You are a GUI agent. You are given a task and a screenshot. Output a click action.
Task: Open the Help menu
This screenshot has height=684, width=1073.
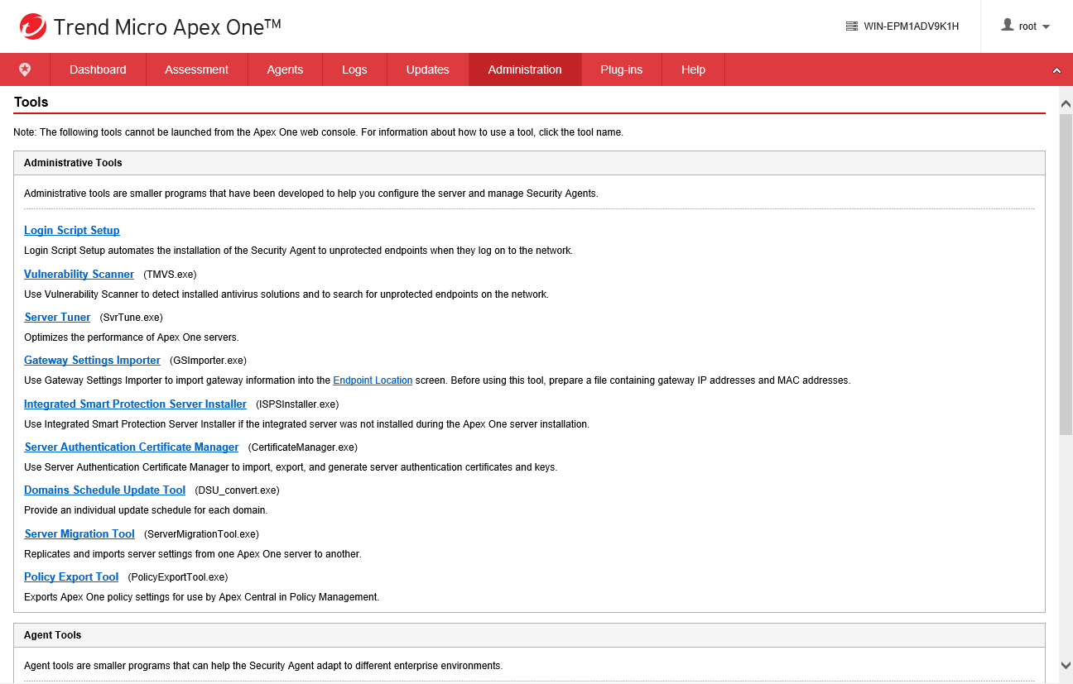click(693, 69)
